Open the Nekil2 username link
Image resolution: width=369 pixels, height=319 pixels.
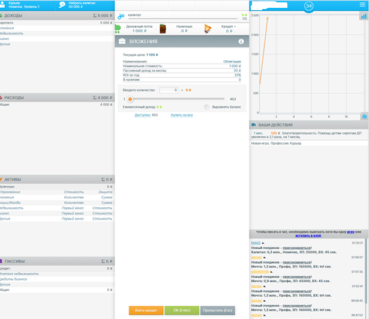click(256, 243)
